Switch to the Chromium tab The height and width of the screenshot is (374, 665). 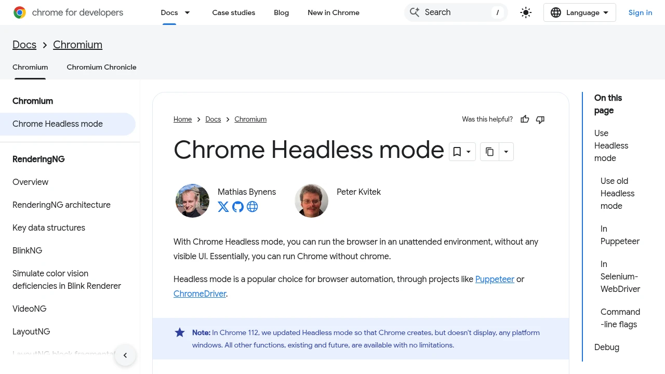30,67
